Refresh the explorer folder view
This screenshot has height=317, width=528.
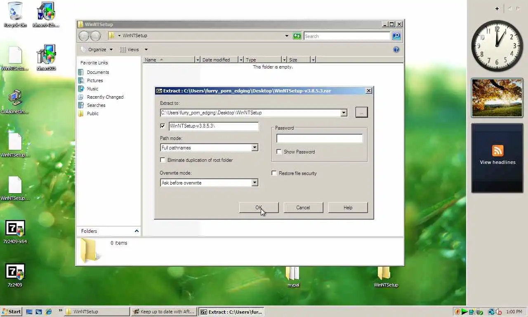point(297,36)
